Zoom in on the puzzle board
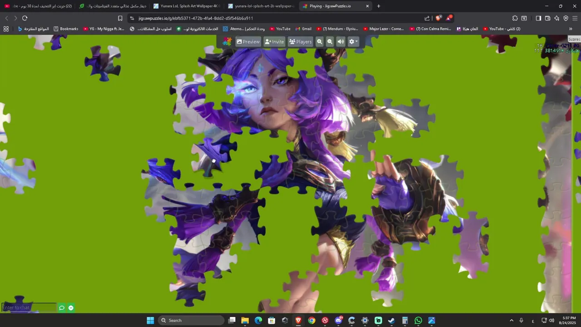 [320, 42]
